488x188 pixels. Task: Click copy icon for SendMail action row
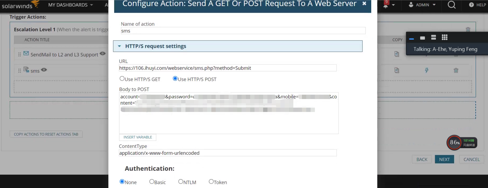coord(397,54)
